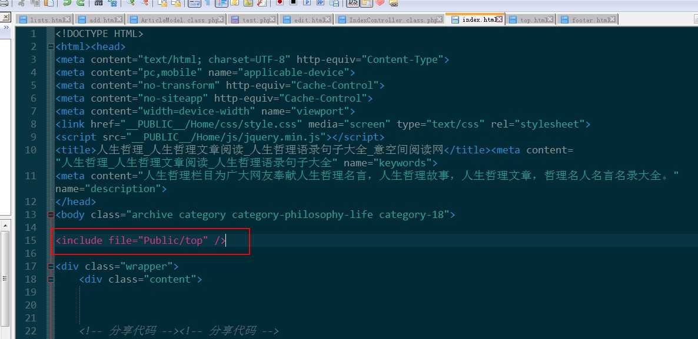Click the Undo arrow toolbar icon
This screenshot has width=698, height=339.
(x=67, y=3)
